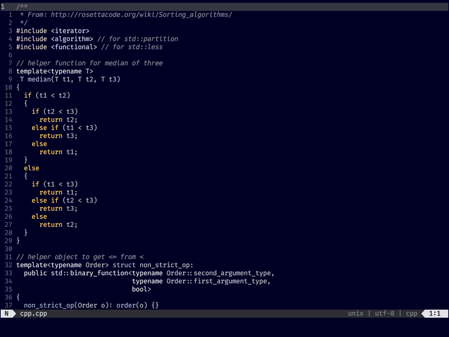Place cursor on '#include <algorithm>' text
Screen dimensions: 449x337
[55, 39]
